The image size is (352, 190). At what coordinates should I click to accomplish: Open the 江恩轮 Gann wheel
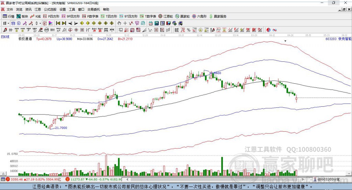pyautogui.click(x=166, y=16)
